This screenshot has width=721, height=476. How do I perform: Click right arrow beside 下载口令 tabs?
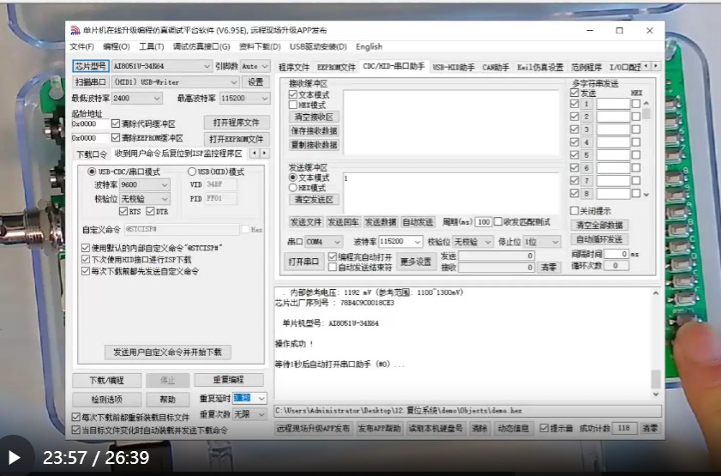coord(264,154)
